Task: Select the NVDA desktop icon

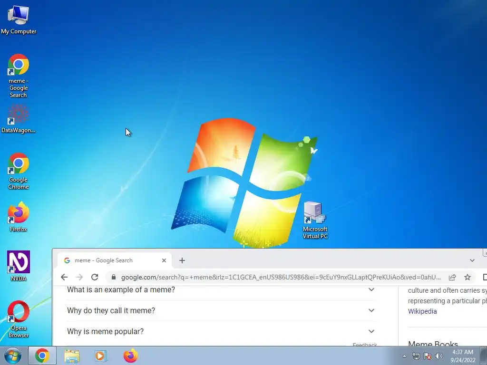Action: click(x=19, y=266)
